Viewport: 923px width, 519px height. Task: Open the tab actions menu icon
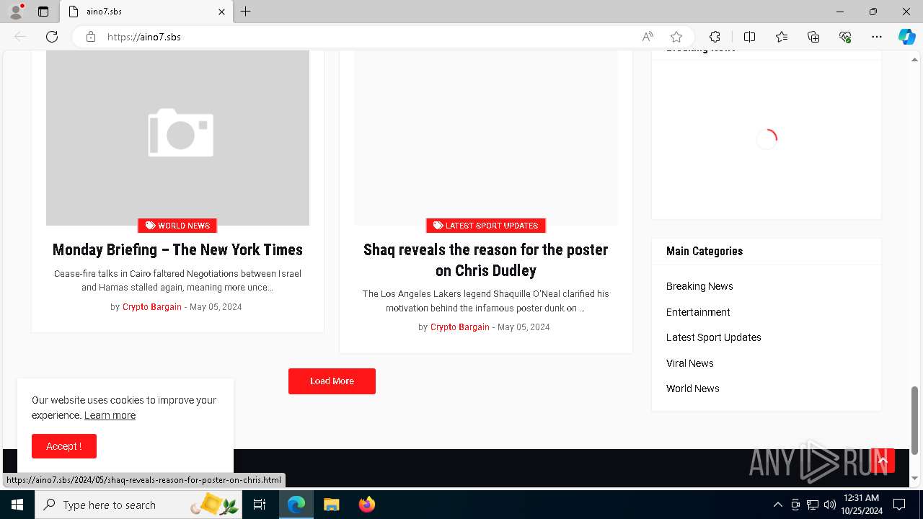pyautogui.click(x=43, y=12)
